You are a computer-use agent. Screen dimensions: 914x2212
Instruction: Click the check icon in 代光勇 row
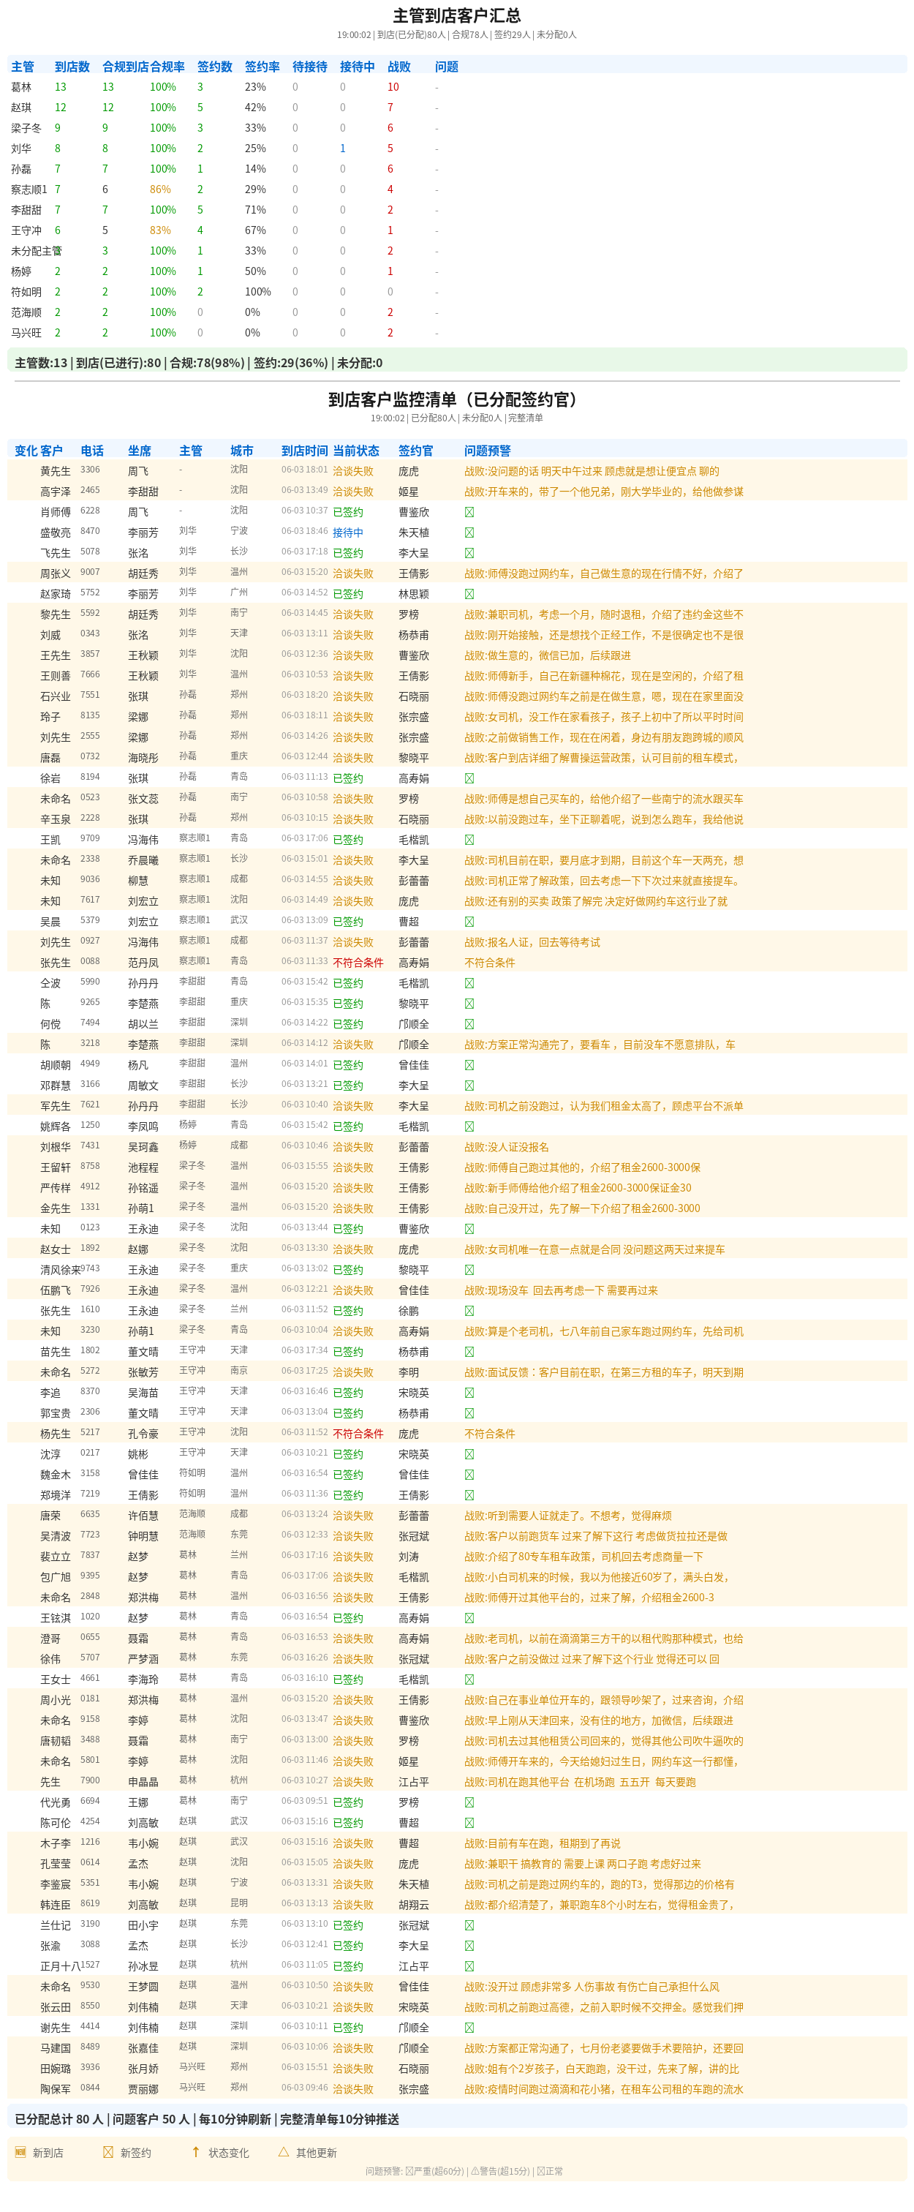(469, 1802)
